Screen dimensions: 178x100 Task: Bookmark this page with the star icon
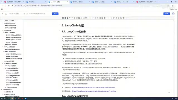point(168,6)
